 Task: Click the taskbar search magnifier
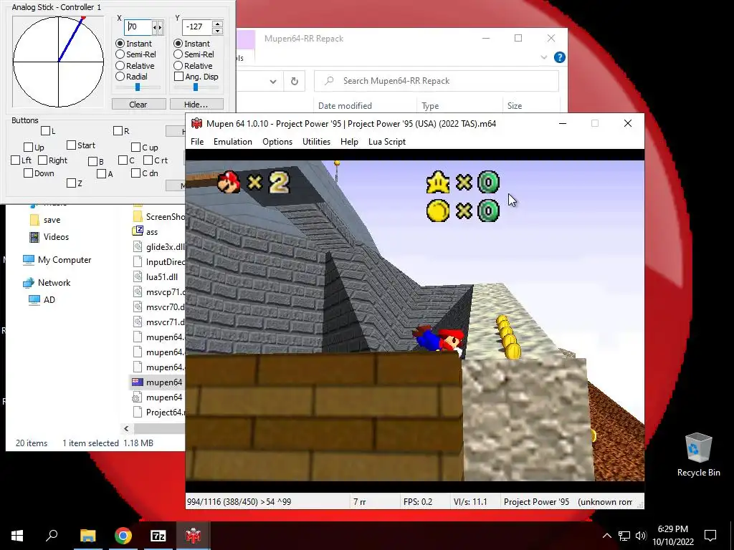52,535
